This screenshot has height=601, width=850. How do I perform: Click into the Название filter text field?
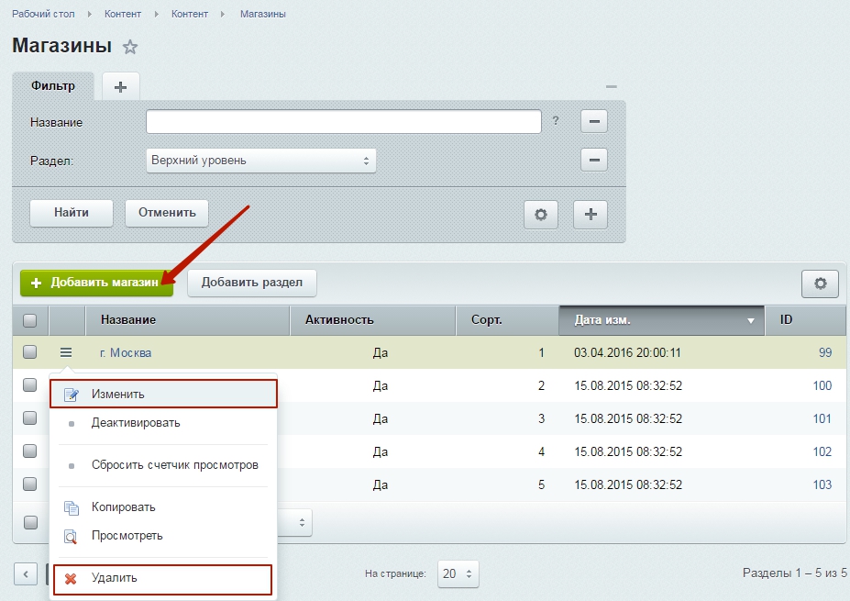344,122
